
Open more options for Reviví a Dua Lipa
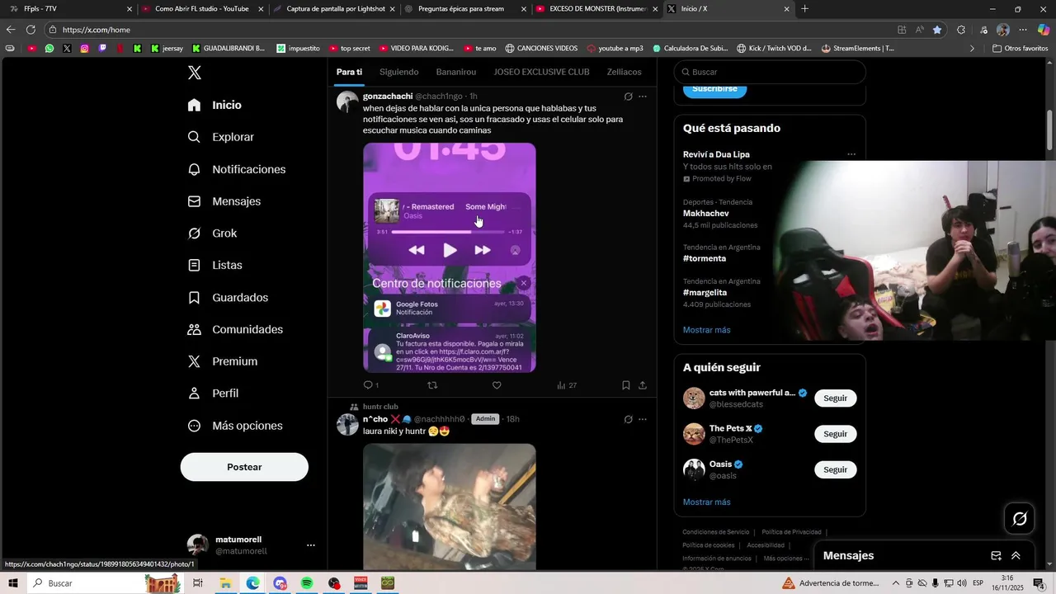pos(851,154)
